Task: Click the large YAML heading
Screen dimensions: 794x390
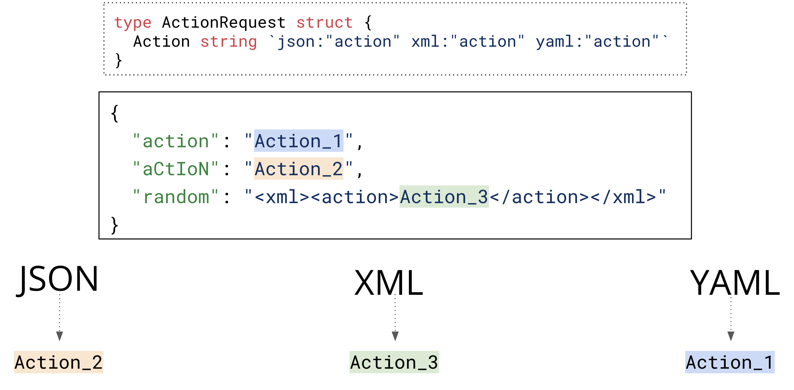Action: tap(735, 283)
